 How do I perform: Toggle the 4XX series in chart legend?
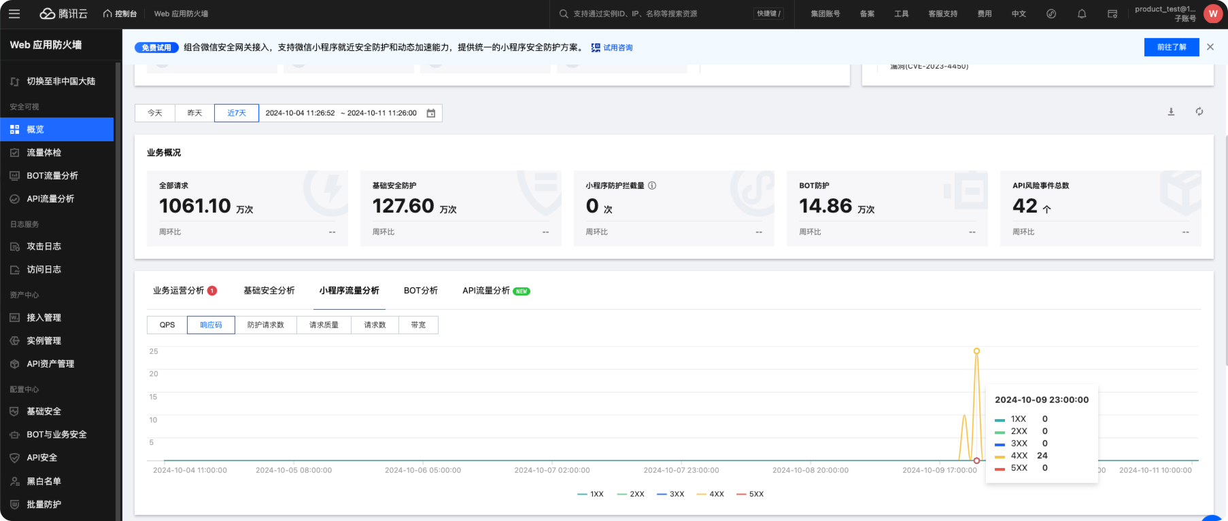click(711, 494)
